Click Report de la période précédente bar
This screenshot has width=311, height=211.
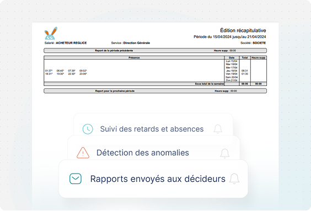[155, 51]
